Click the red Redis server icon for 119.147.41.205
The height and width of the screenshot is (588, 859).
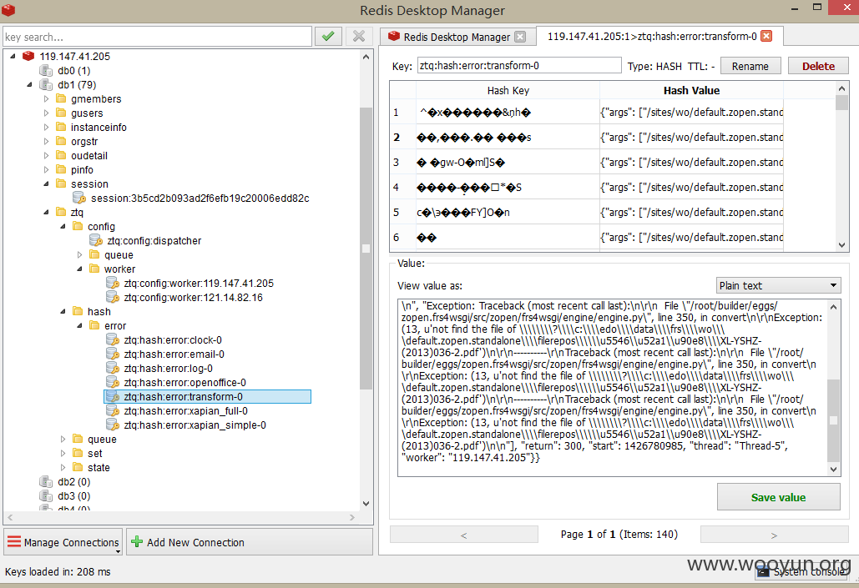(28, 57)
